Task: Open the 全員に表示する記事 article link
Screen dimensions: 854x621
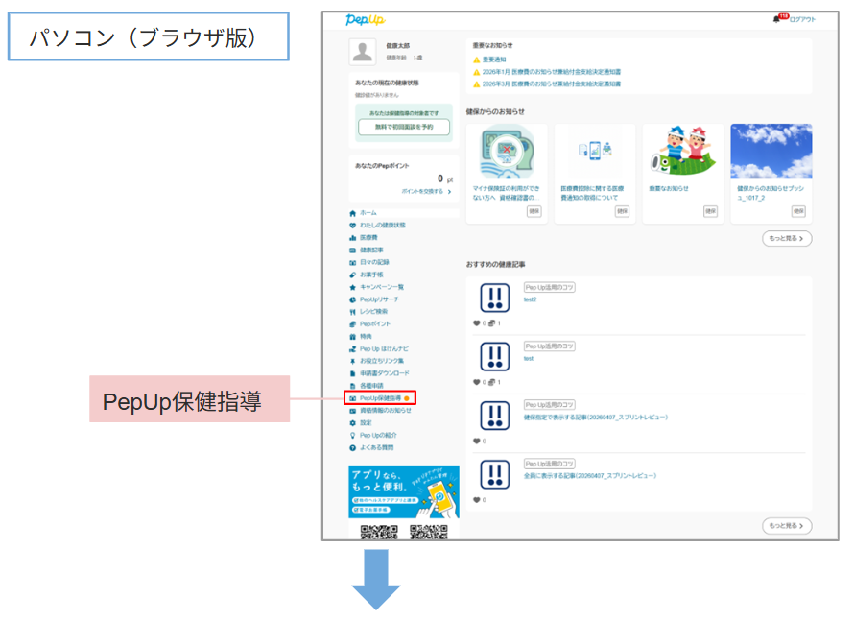Action: tap(590, 475)
